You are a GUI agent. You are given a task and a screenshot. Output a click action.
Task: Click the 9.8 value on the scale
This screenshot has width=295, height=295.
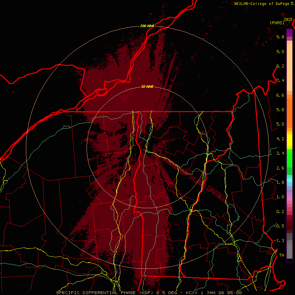(280, 37)
